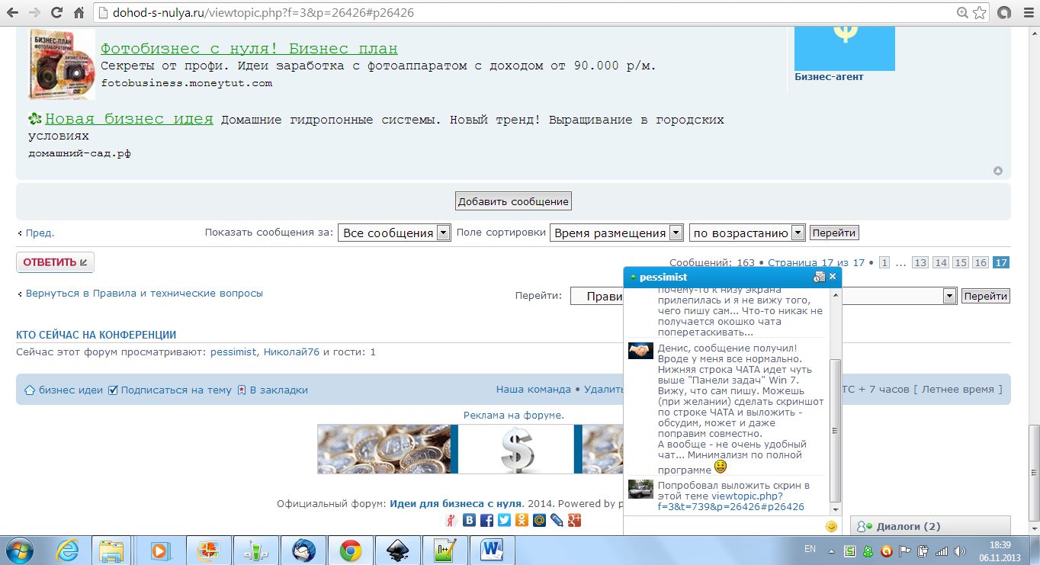Open Thunderbird from the Windows taskbar
The width and height of the screenshot is (1040, 565).
click(303, 550)
